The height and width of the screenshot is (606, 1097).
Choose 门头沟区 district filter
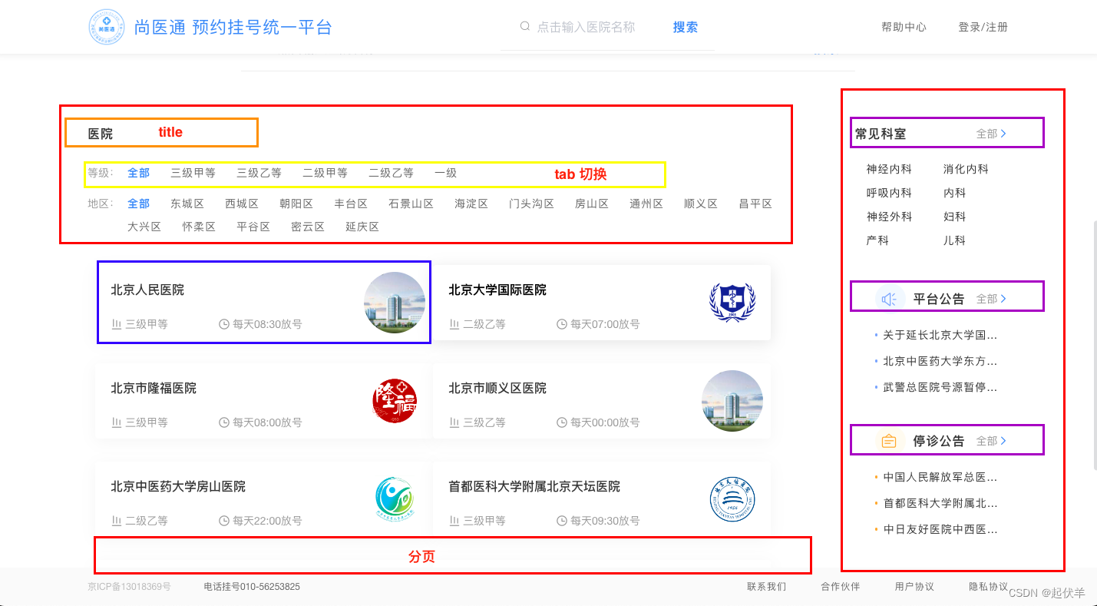tap(531, 204)
